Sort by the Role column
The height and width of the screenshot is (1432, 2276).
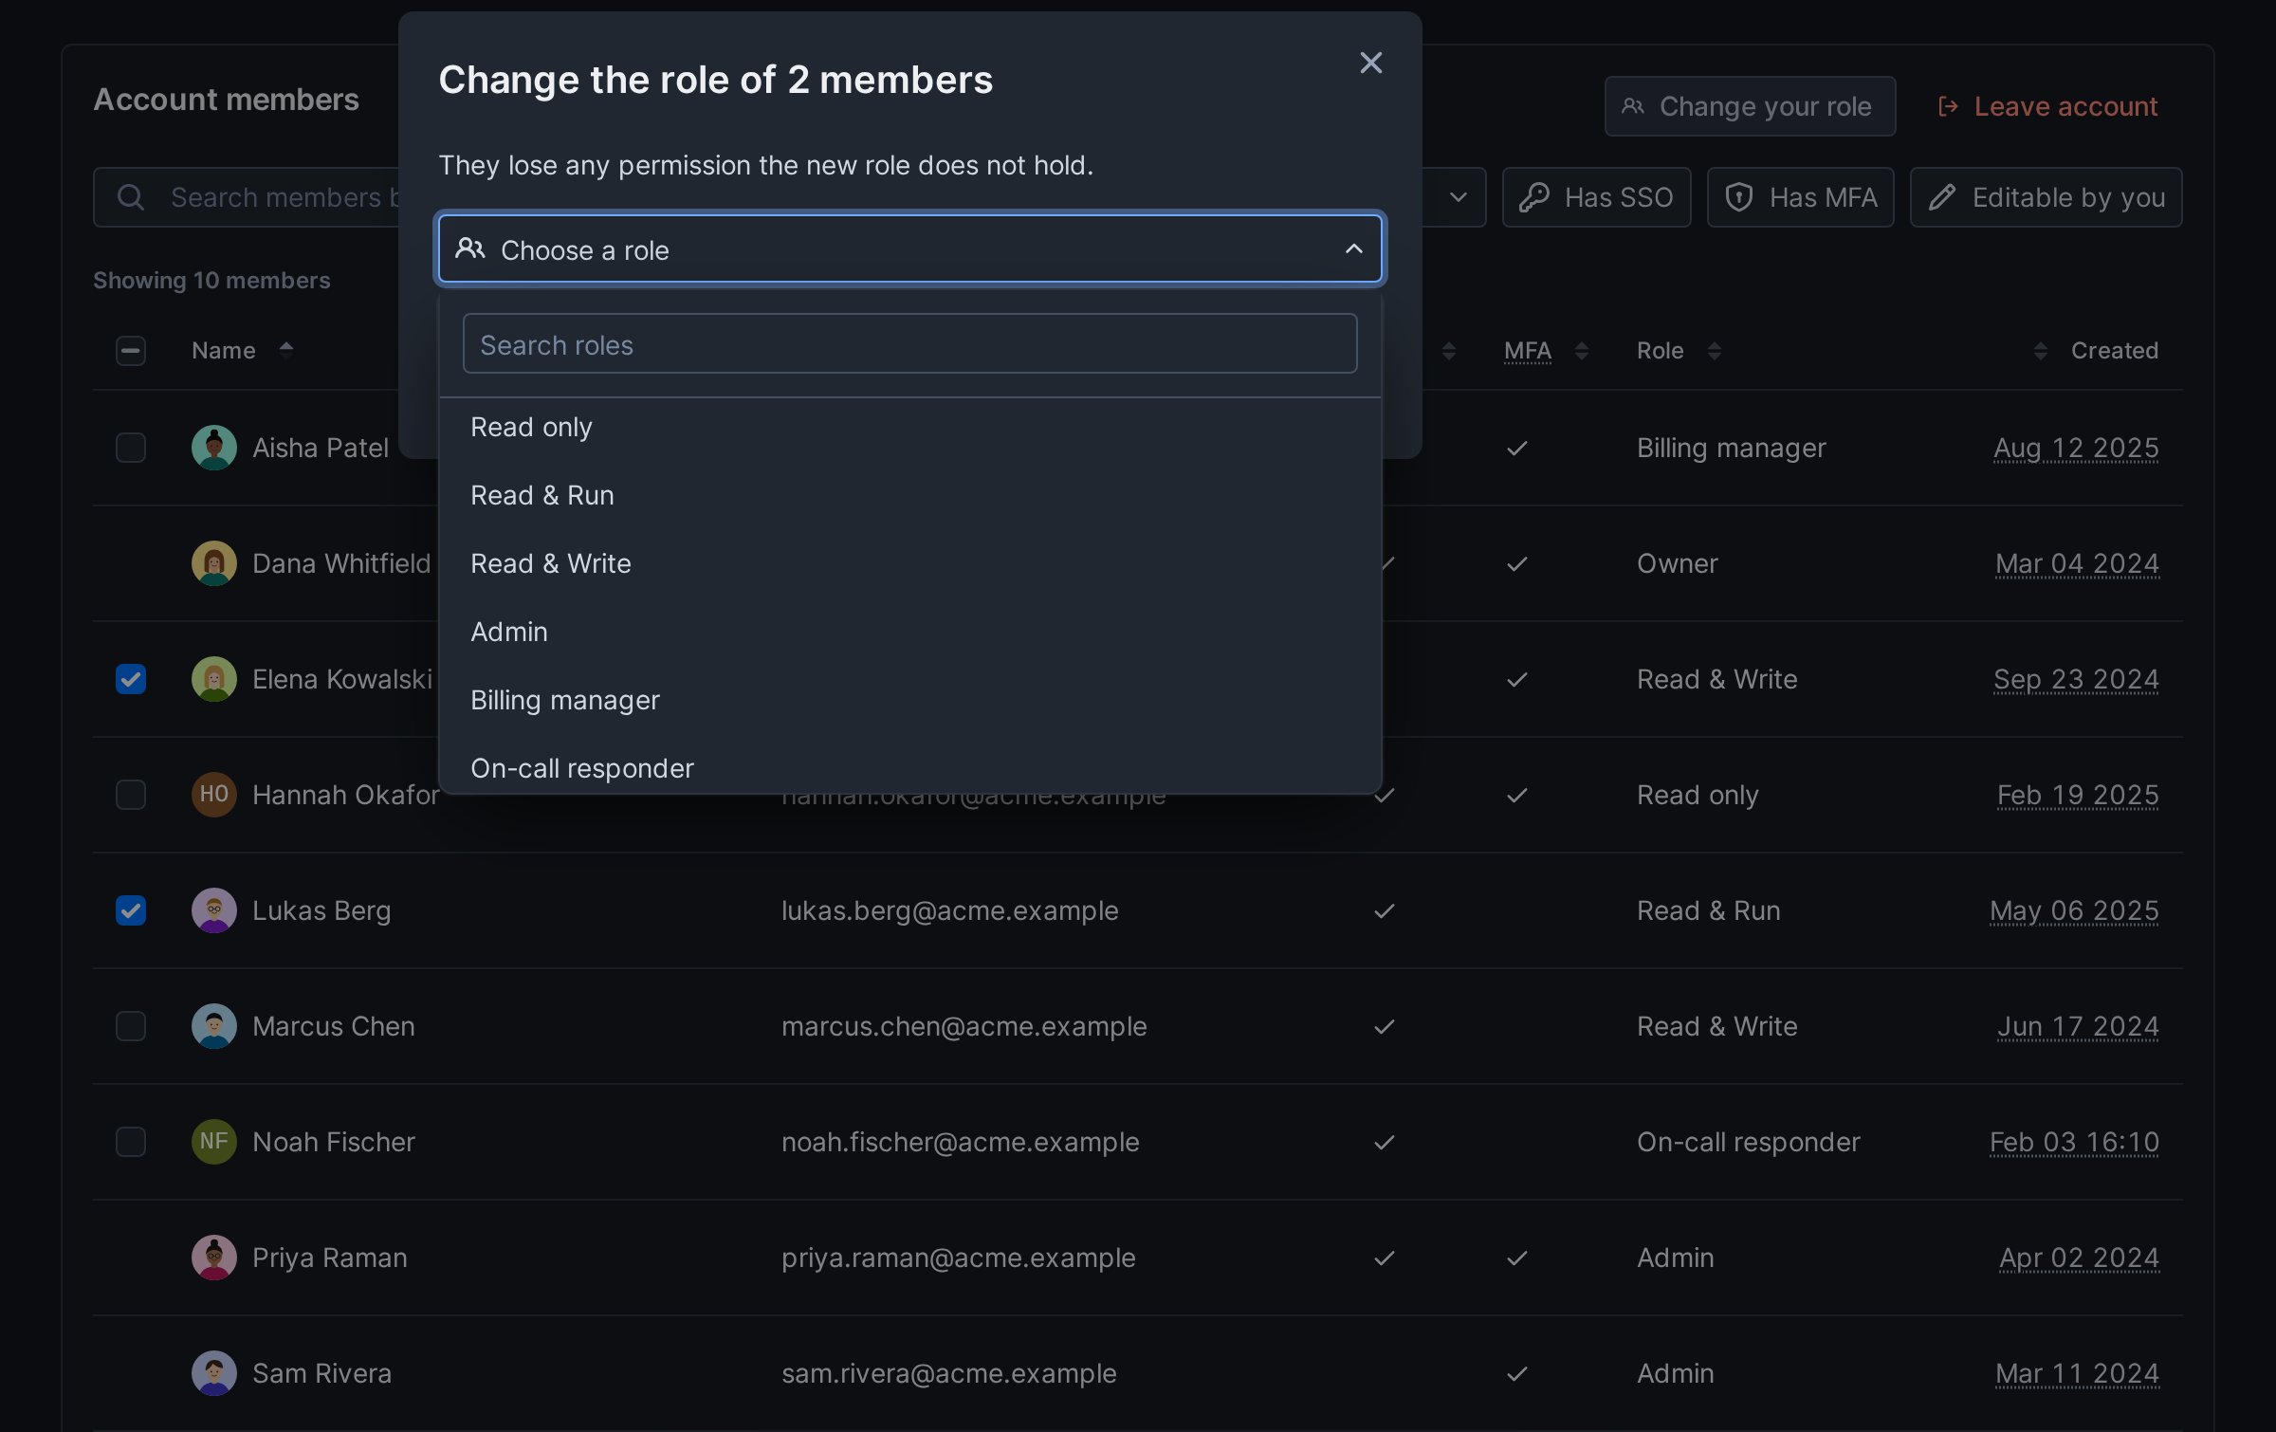pos(1714,351)
